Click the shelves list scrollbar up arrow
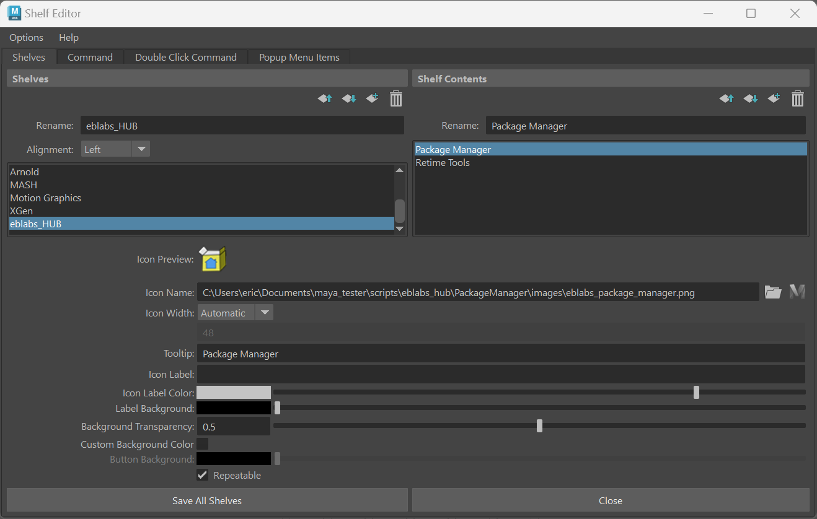 400,170
